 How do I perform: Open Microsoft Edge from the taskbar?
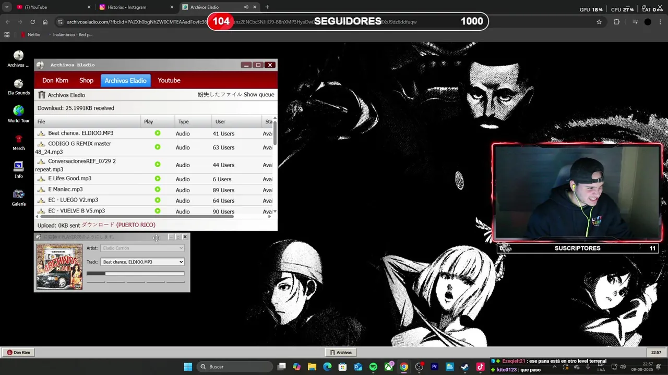click(x=327, y=367)
